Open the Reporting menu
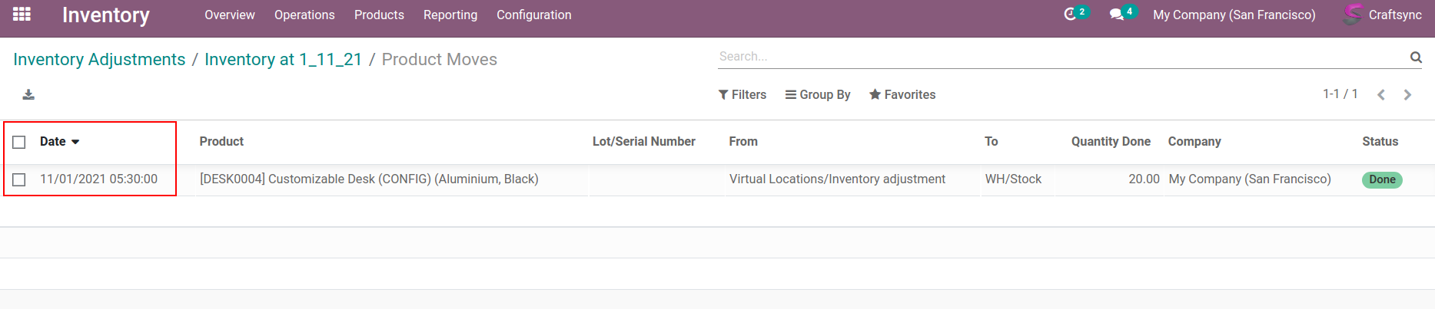Screen dimensions: 1435x309 (x=450, y=15)
